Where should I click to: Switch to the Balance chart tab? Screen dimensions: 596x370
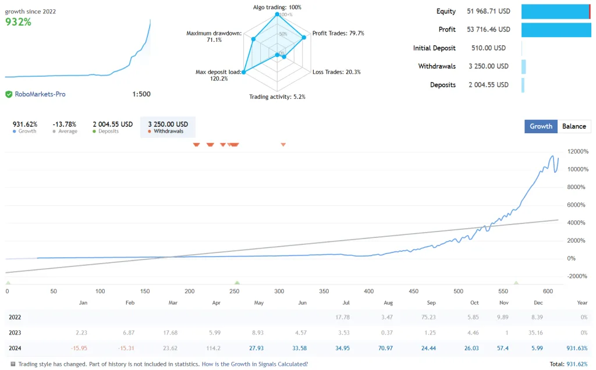point(574,126)
